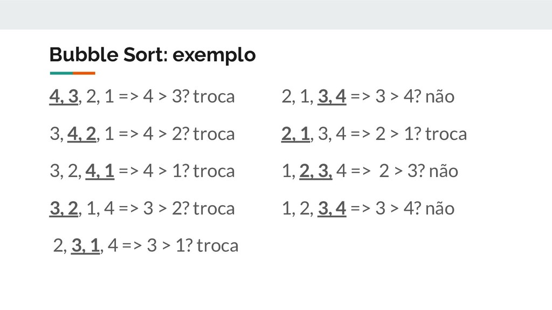552x310 pixels.
Task: Click the underlined '3, 2' in the fourth line
Action: tap(64, 208)
